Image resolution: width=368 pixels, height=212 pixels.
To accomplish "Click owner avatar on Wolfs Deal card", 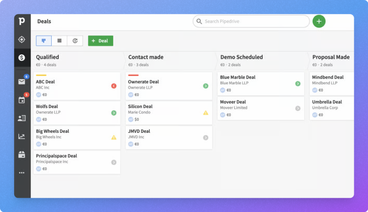I will click(x=38, y=119).
